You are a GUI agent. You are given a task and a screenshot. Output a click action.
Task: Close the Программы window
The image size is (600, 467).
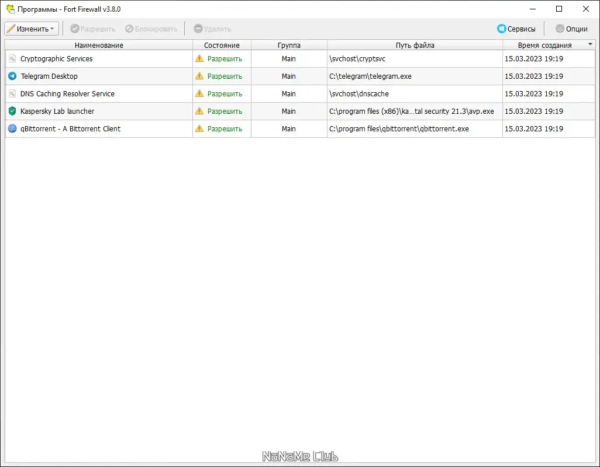click(586, 9)
